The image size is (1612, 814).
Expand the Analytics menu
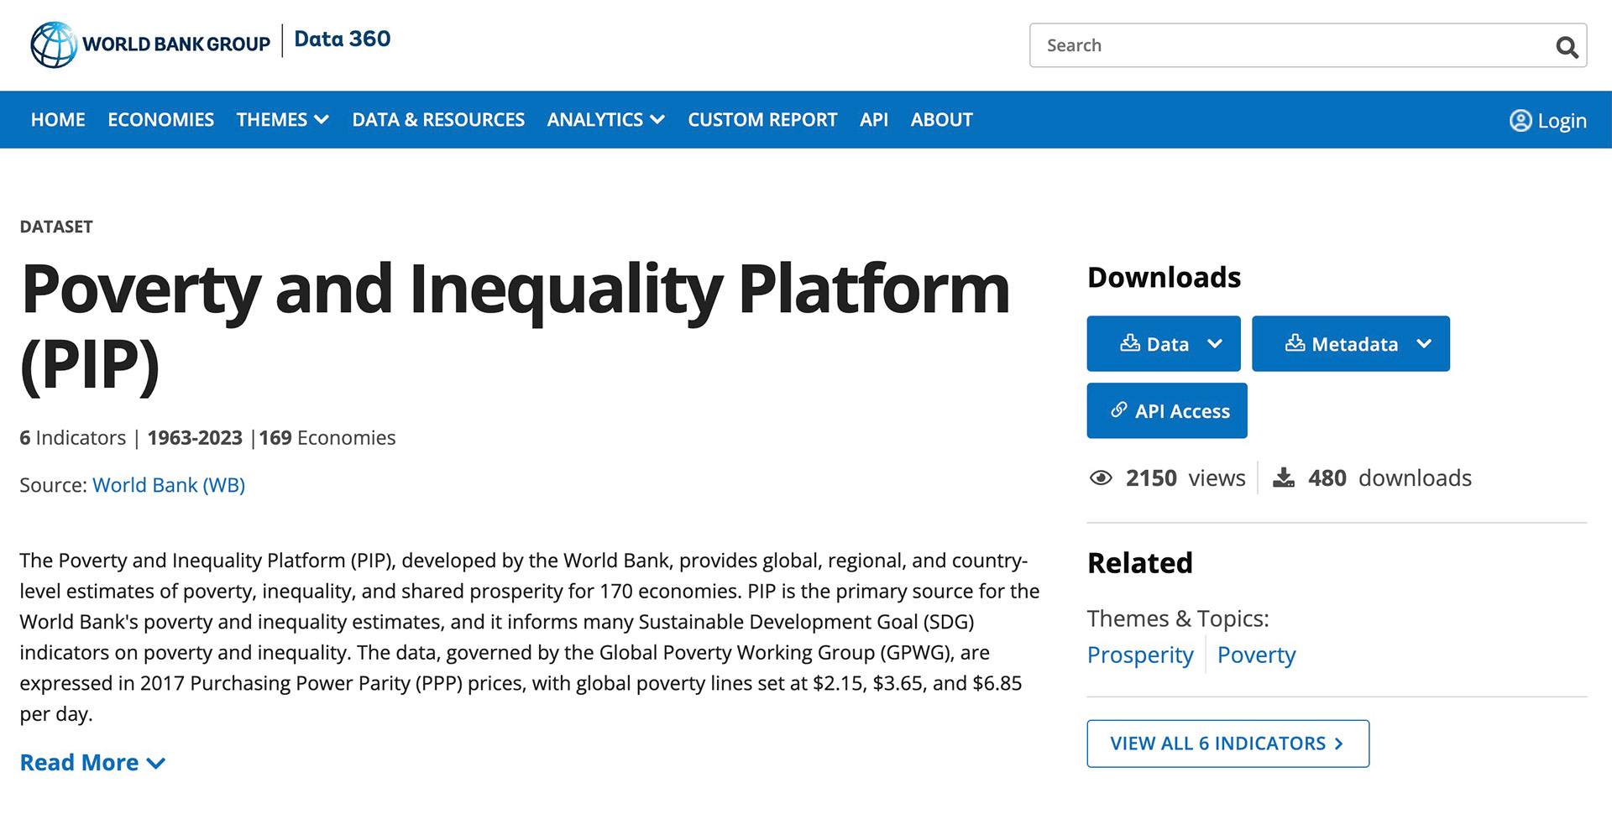pyautogui.click(x=605, y=120)
